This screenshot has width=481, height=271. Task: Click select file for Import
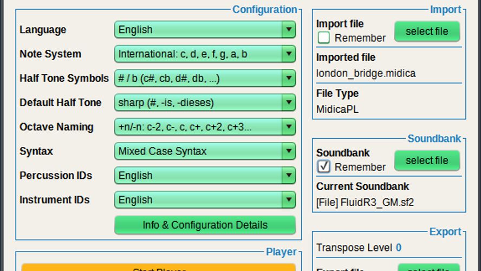pyautogui.click(x=427, y=31)
